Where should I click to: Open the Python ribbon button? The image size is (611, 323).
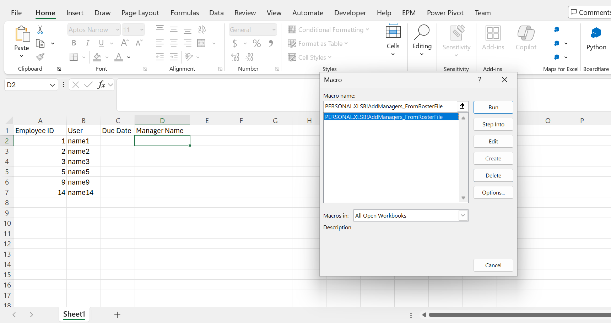pos(596,38)
